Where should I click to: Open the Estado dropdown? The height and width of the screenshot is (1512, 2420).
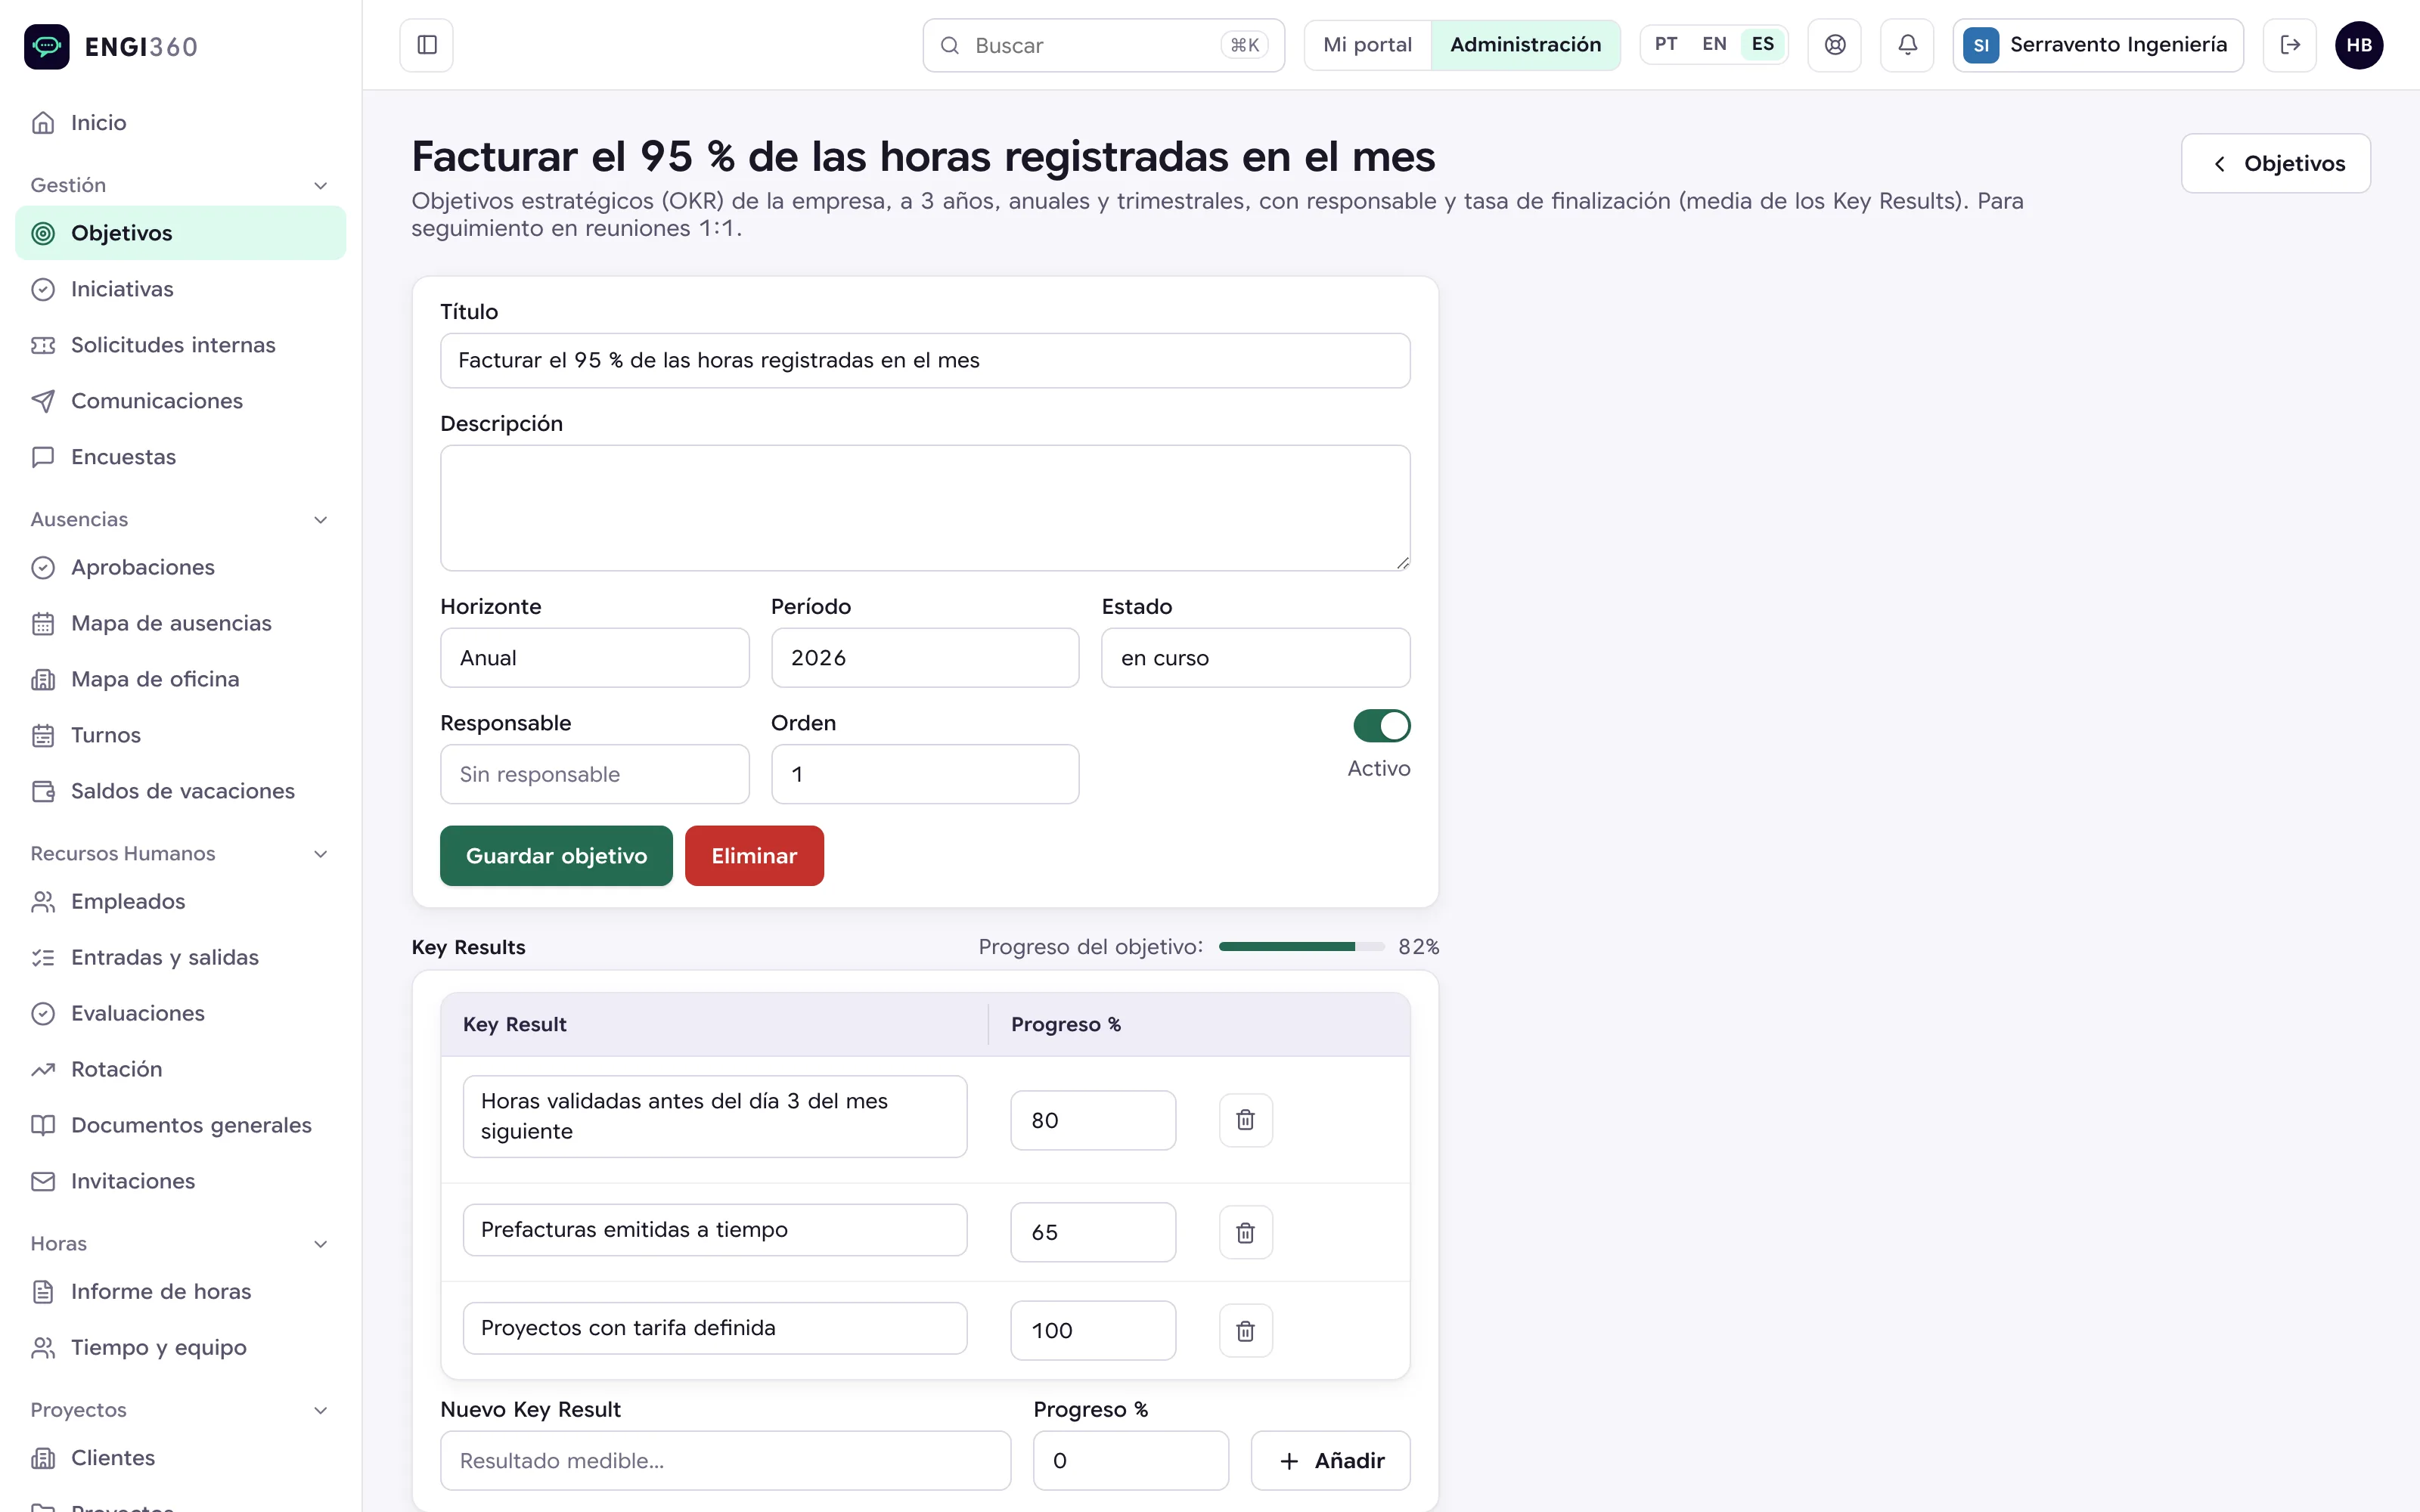point(1255,658)
